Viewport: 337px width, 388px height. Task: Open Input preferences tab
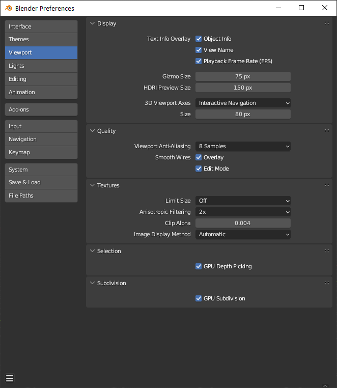click(41, 126)
